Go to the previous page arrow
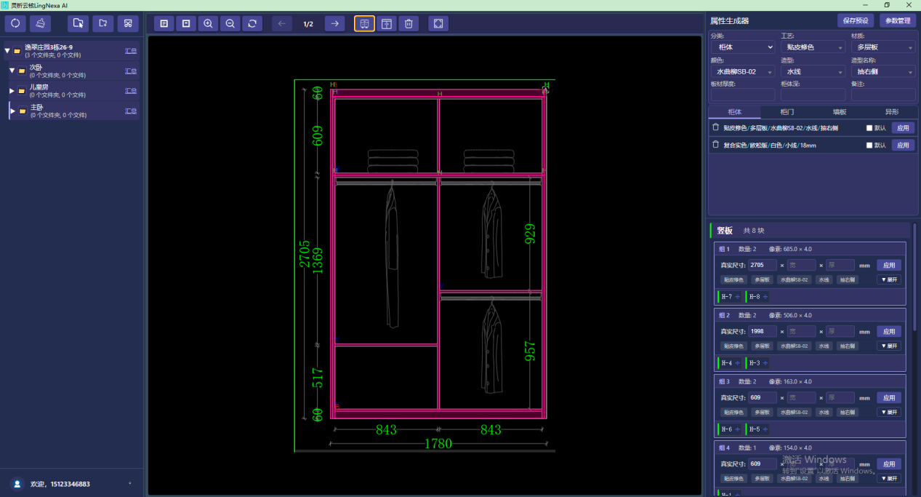921x497 pixels. (282, 23)
